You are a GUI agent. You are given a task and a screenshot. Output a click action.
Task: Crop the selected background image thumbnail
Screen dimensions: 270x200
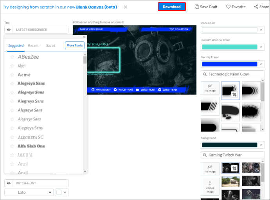click(234, 168)
